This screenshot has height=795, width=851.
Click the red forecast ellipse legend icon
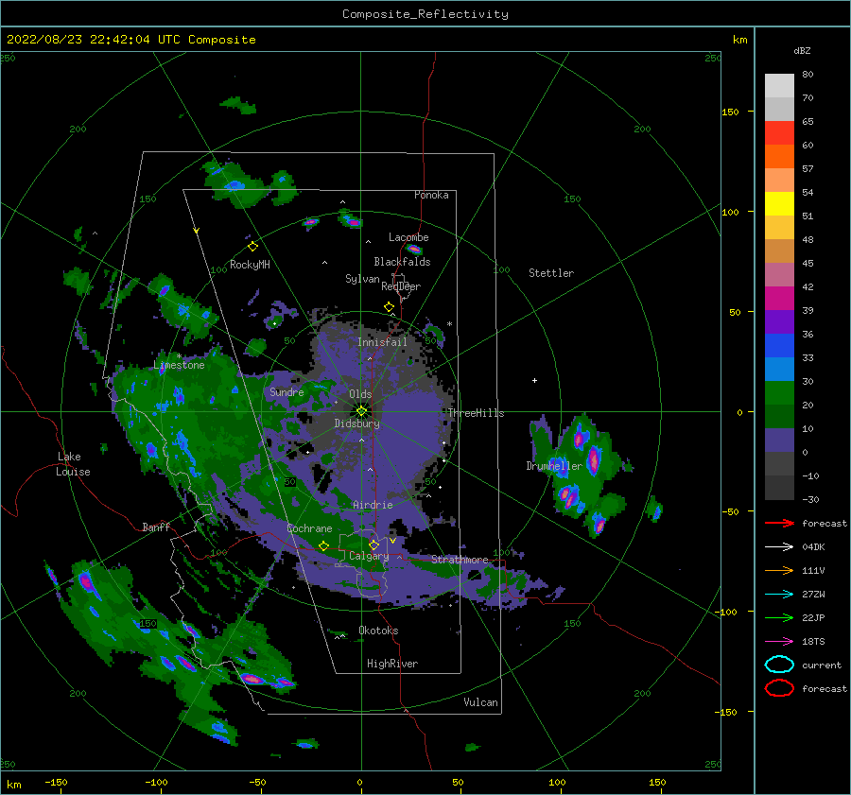click(x=779, y=688)
